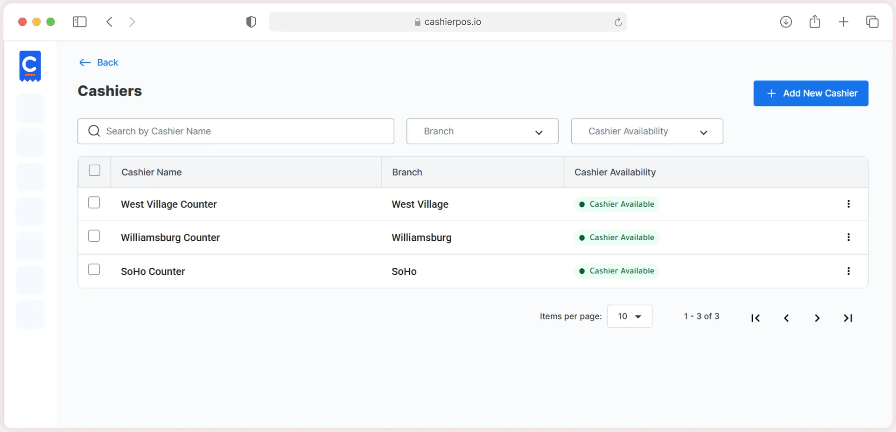896x432 pixels.
Task: Select the Williamsburg Counter checkbox
Action: click(94, 236)
